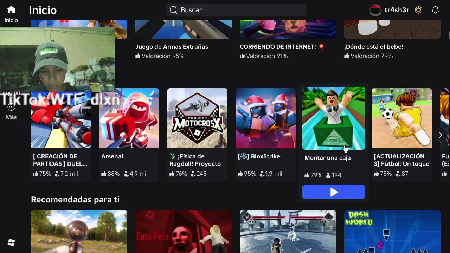Click Fútbol 78% rating stat
The image size is (450, 253).
pyautogui.click(x=382, y=174)
